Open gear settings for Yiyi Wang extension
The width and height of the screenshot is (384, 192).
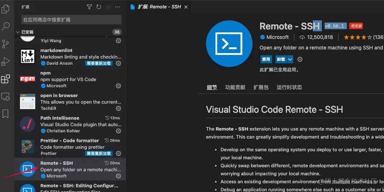click(x=118, y=41)
